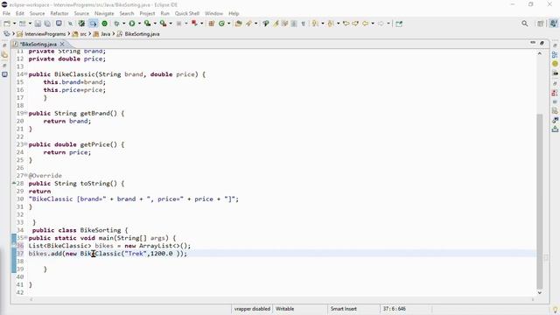Open the Project menu

[x=147, y=13]
